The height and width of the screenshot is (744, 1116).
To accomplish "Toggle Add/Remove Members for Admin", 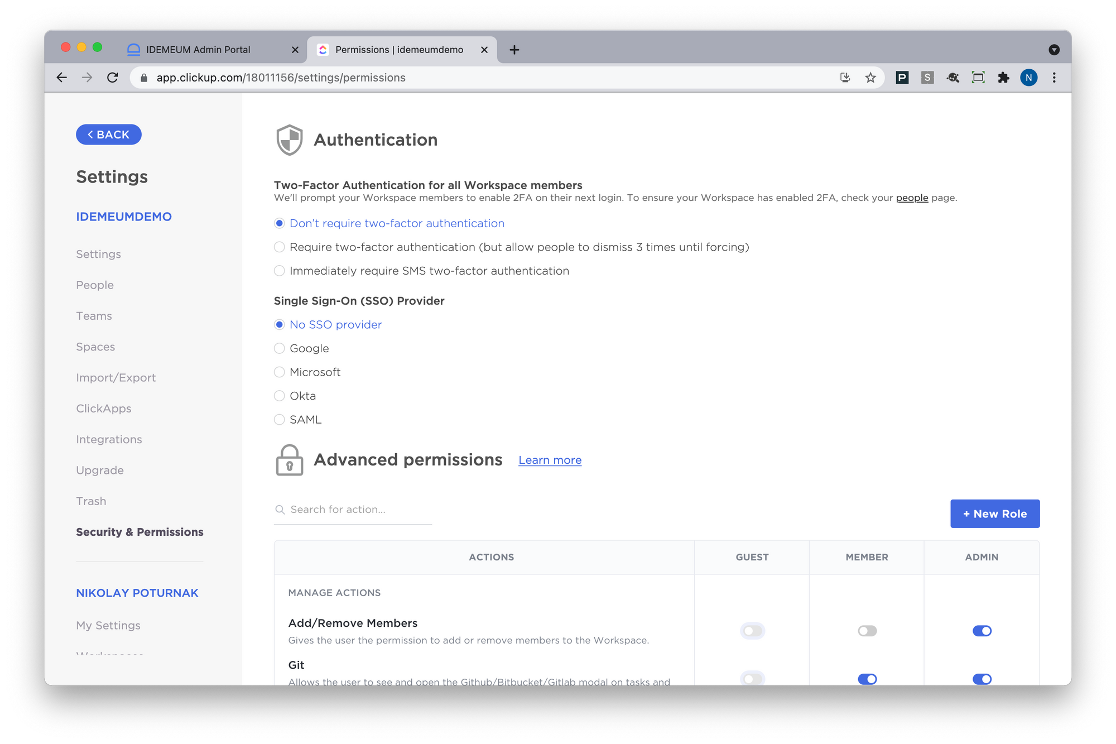I will pyautogui.click(x=982, y=631).
